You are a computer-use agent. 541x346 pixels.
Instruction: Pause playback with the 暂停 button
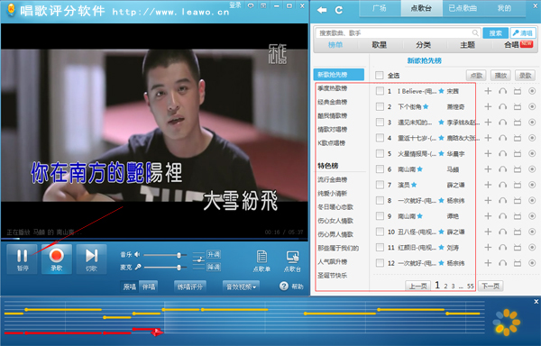[22, 259]
